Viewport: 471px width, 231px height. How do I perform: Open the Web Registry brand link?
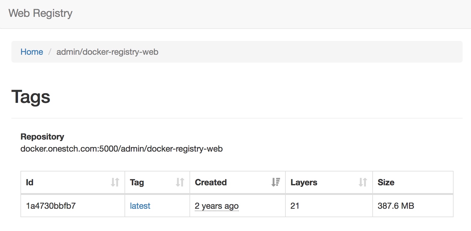click(x=40, y=13)
